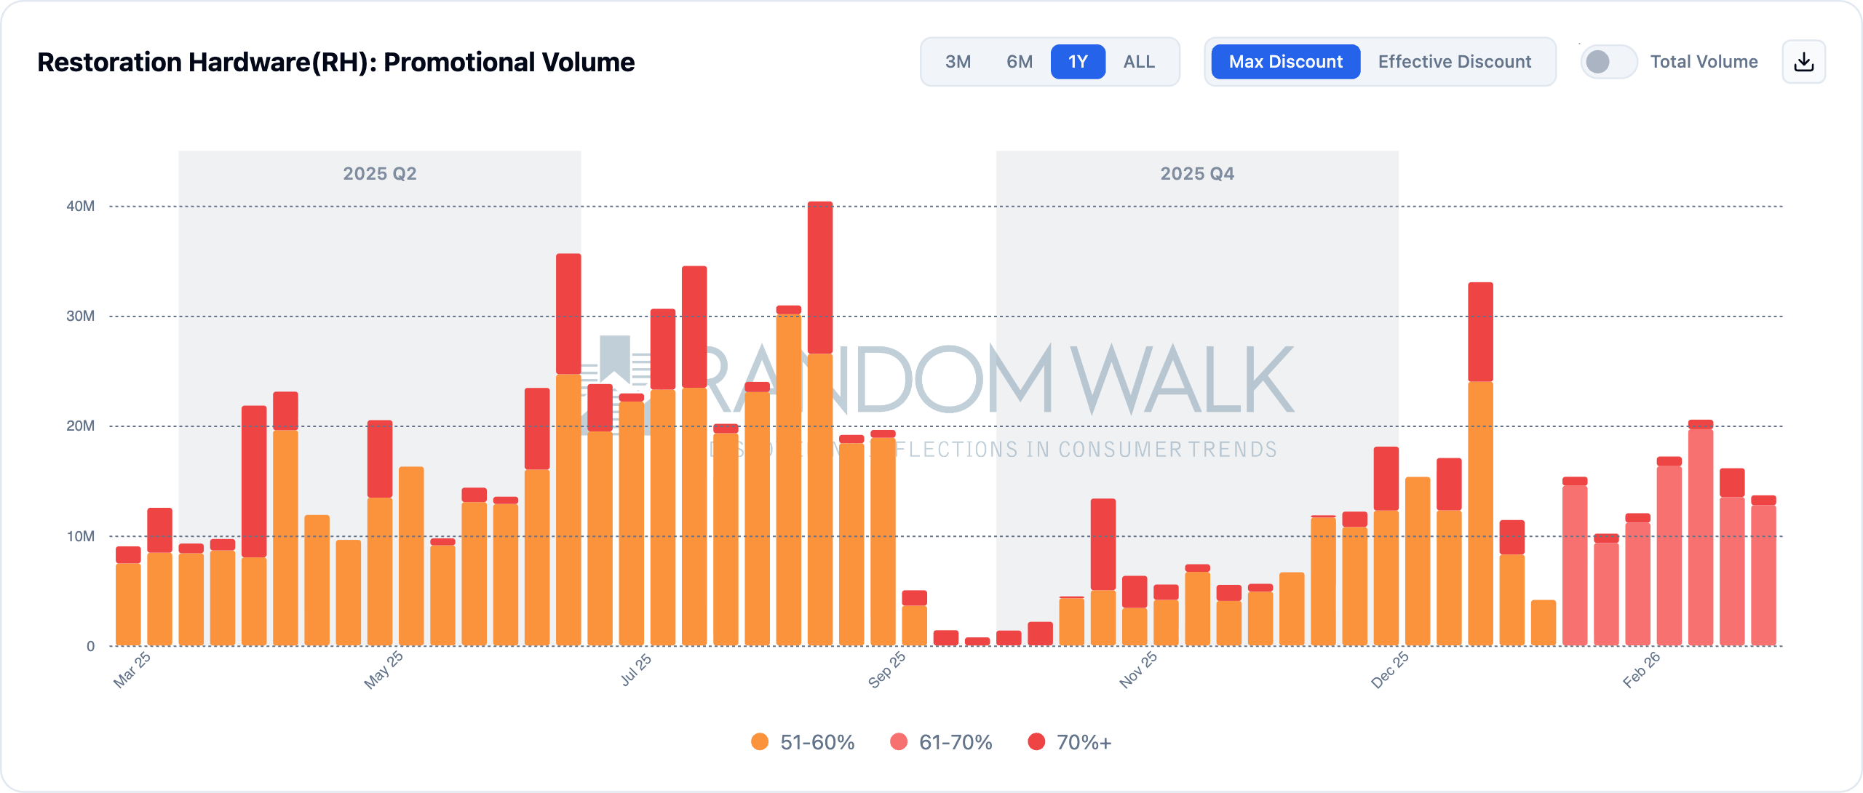Click the download chart icon

click(1803, 62)
